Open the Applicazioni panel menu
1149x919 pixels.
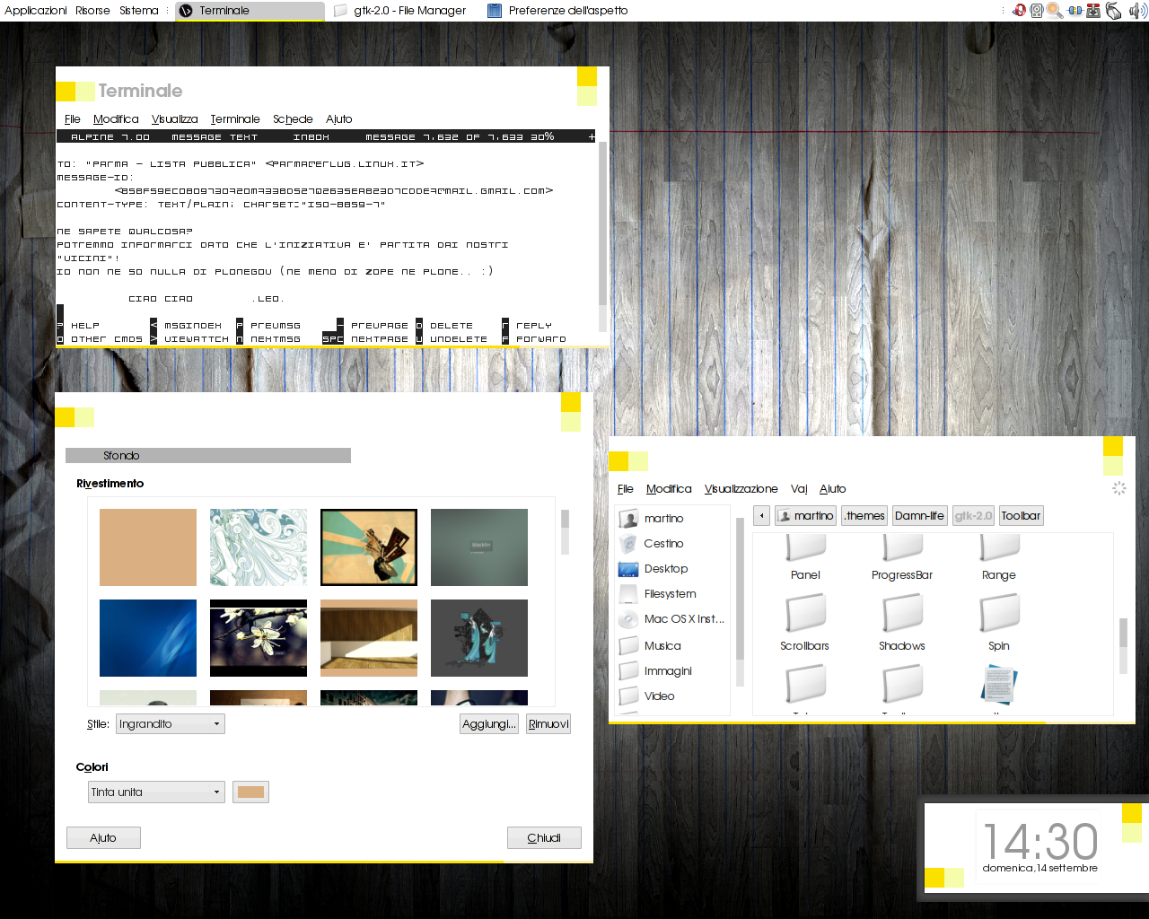coord(36,11)
